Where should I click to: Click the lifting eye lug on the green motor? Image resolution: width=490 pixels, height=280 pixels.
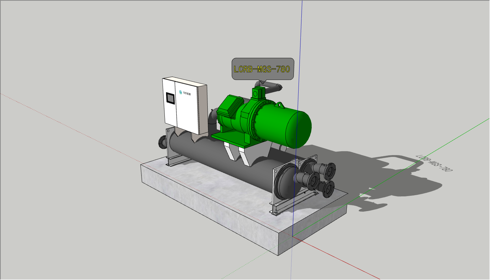[x=279, y=105]
